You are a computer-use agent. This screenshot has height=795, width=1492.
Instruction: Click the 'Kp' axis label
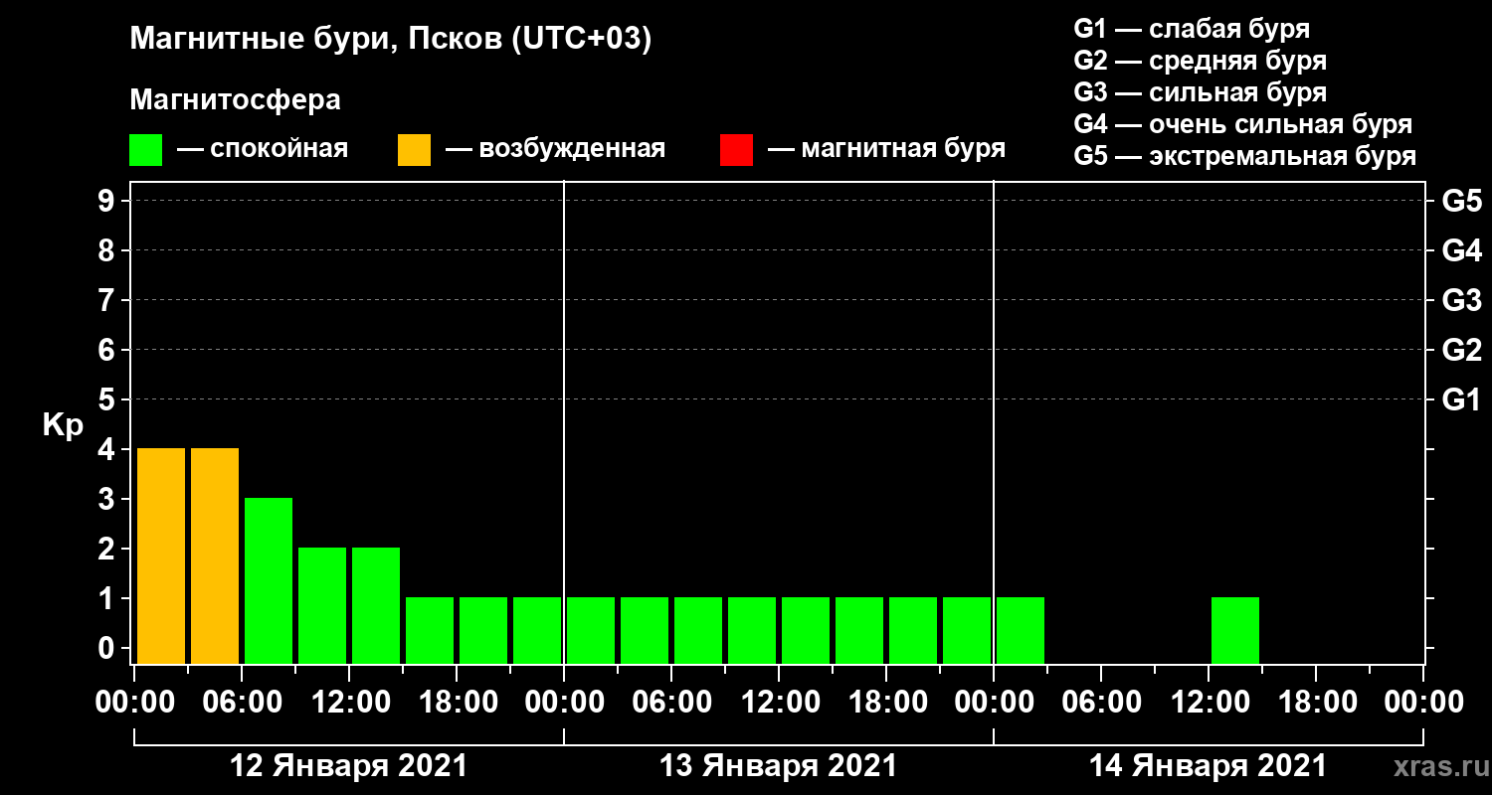click(63, 425)
